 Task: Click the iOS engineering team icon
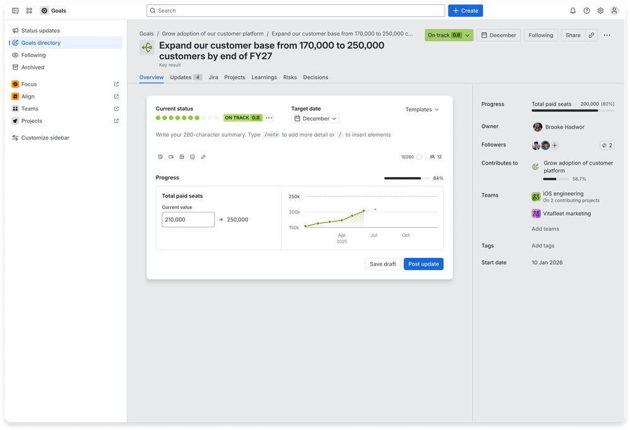536,197
